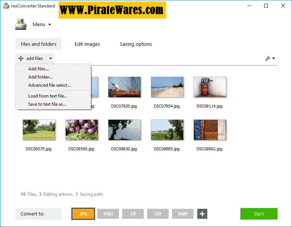Screen dimensions: 292x227
Task: Open the wrench settings icon
Action: pyautogui.click(x=268, y=58)
